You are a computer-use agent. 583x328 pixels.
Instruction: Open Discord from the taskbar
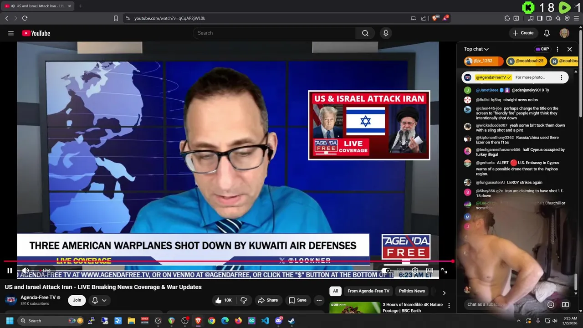click(278, 321)
